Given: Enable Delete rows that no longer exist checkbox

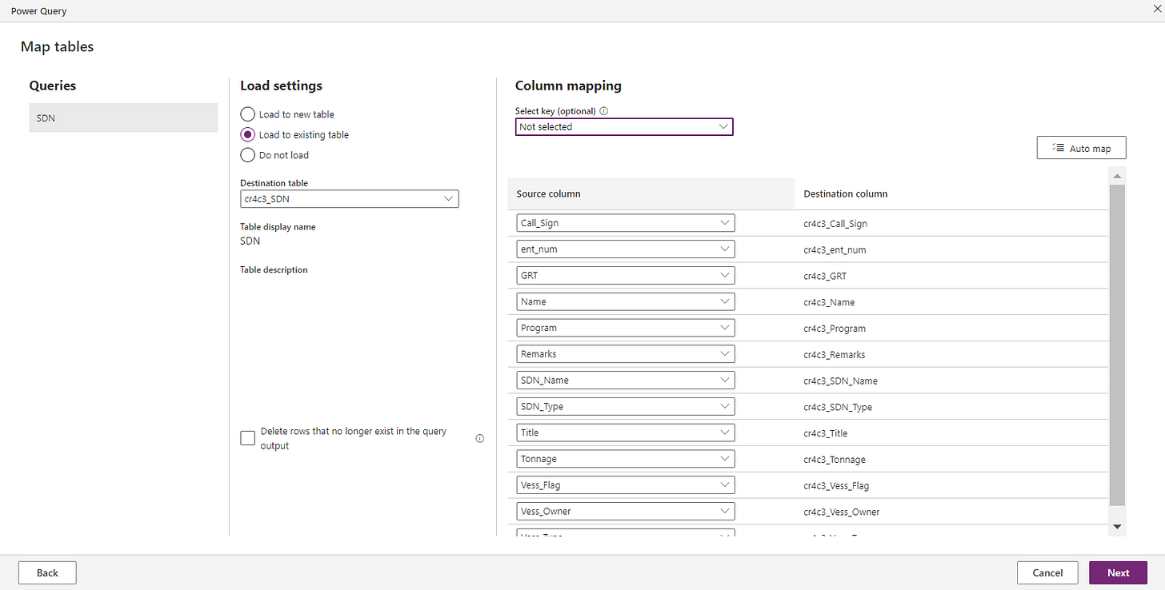Looking at the screenshot, I should click(248, 438).
